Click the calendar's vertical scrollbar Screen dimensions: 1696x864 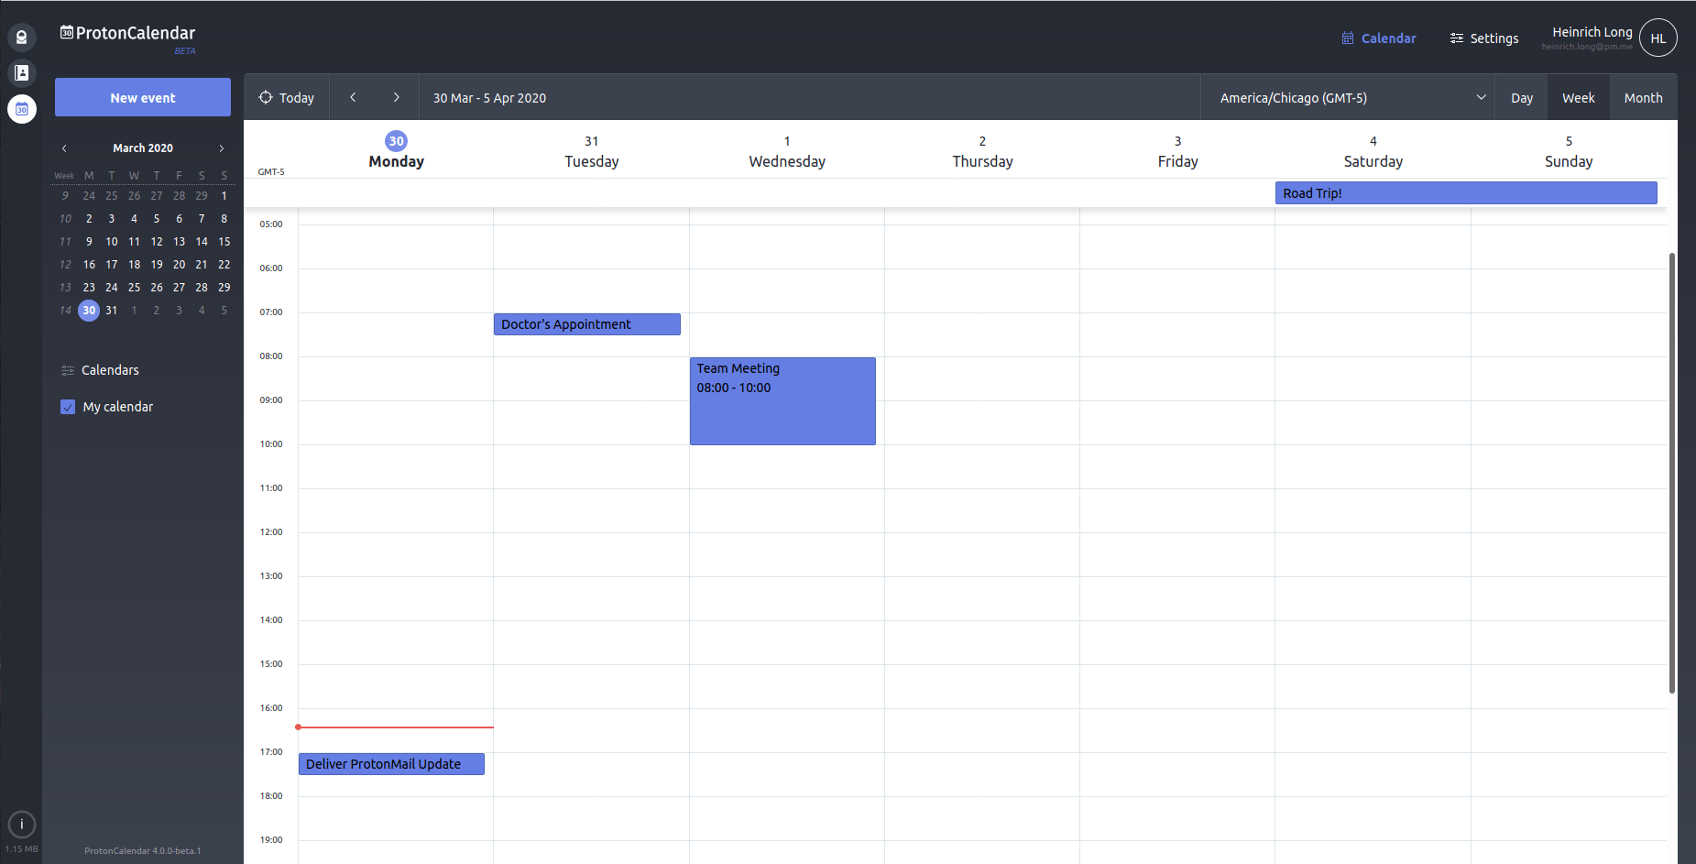(1671, 472)
